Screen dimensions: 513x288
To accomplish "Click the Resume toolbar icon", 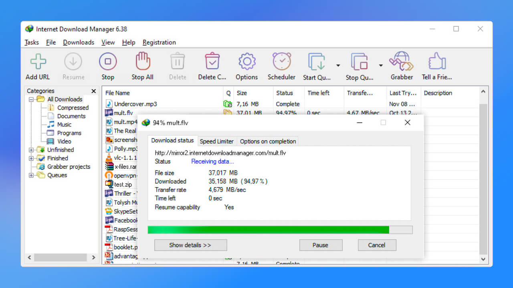I will pos(73,62).
